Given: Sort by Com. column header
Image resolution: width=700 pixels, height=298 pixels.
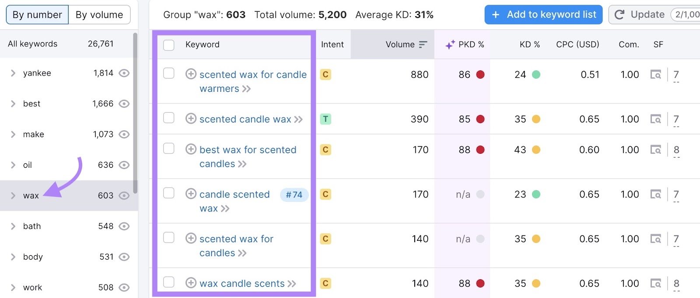Looking at the screenshot, I should (x=629, y=45).
